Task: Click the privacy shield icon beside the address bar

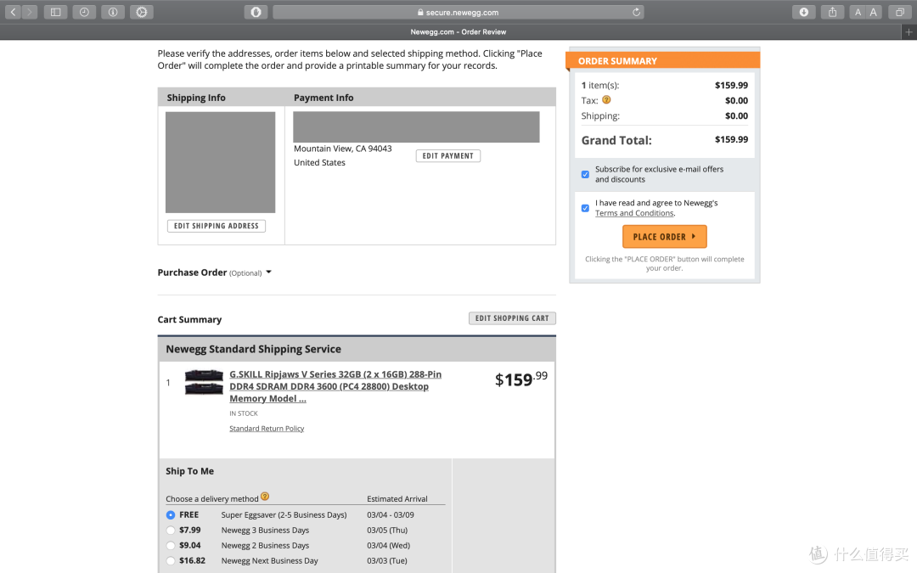Action: point(256,12)
